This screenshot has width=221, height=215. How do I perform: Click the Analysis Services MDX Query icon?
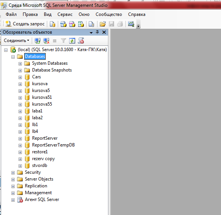(63, 24)
